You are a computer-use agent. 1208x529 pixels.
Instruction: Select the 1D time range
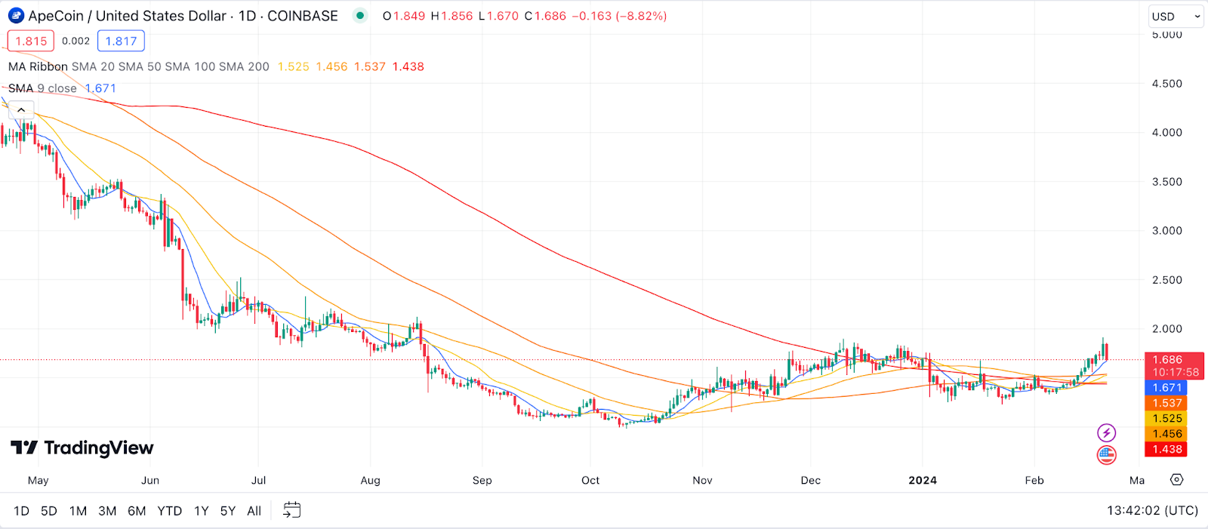click(x=21, y=511)
